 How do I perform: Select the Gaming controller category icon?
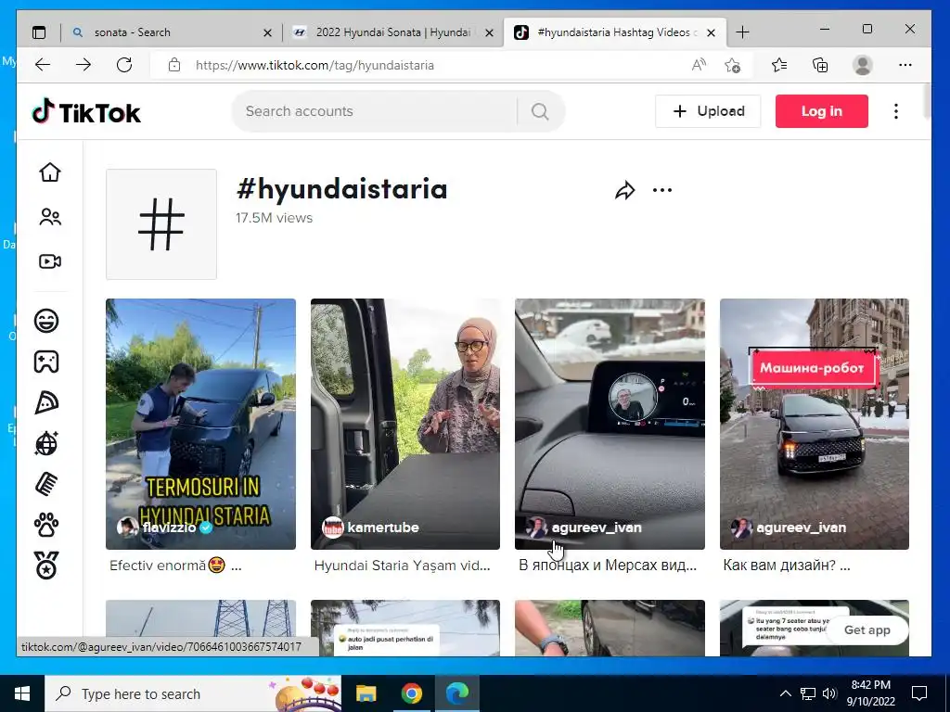coord(46,362)
